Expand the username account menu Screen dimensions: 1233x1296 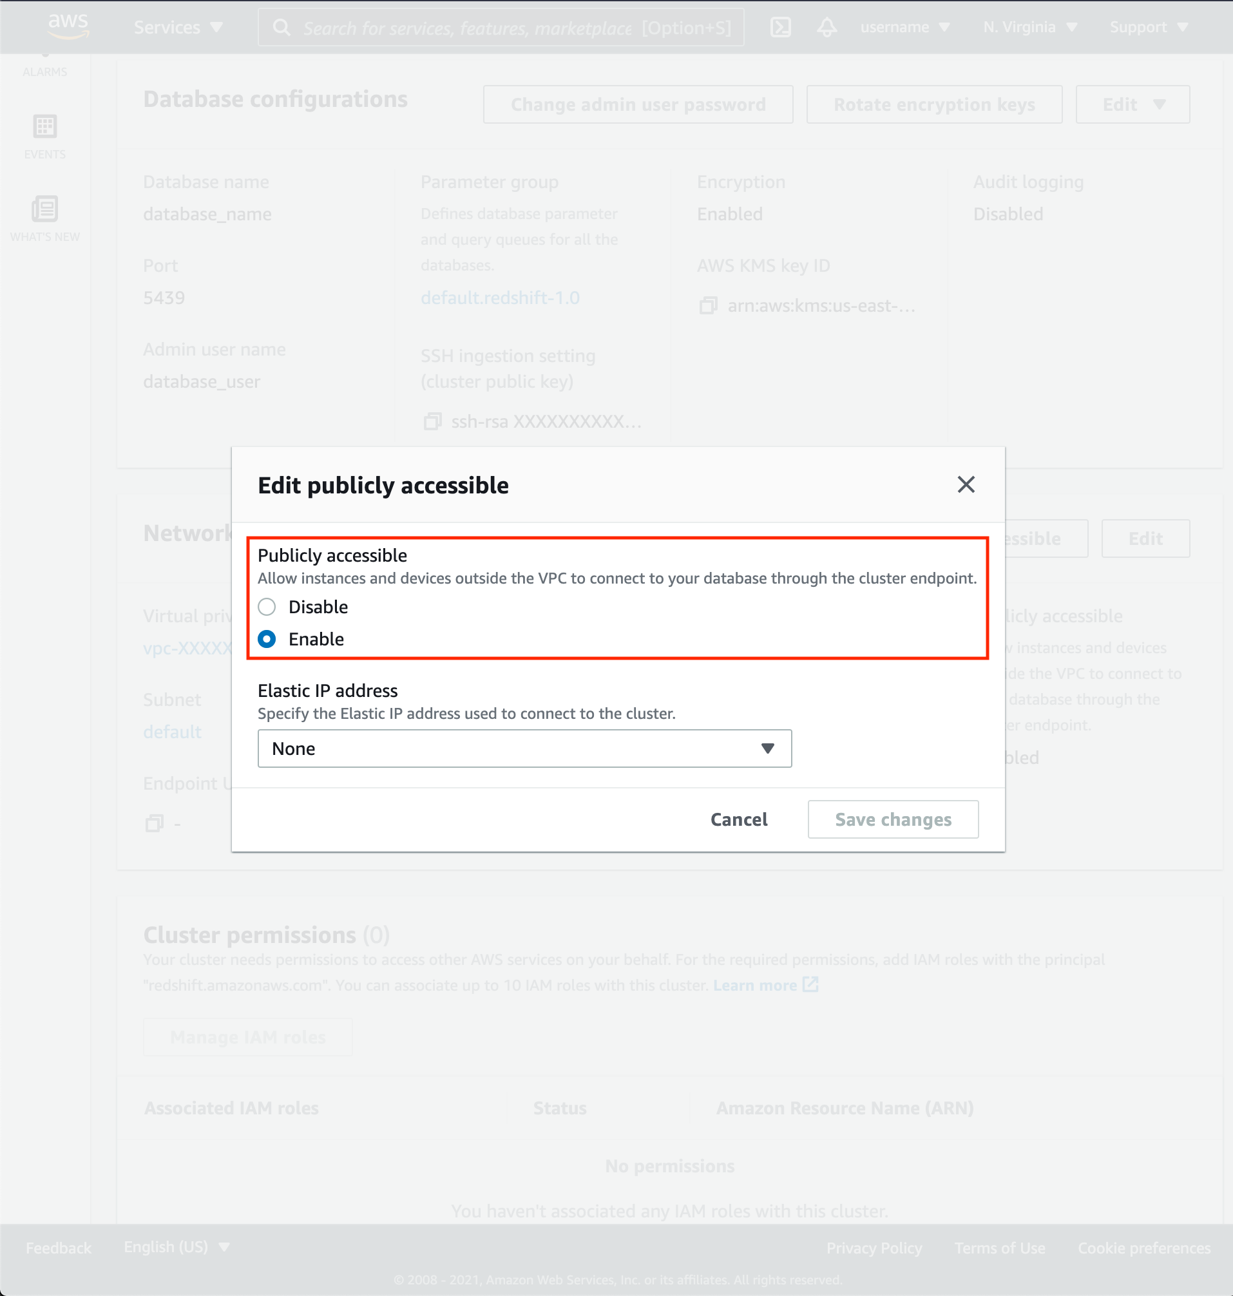904,28
